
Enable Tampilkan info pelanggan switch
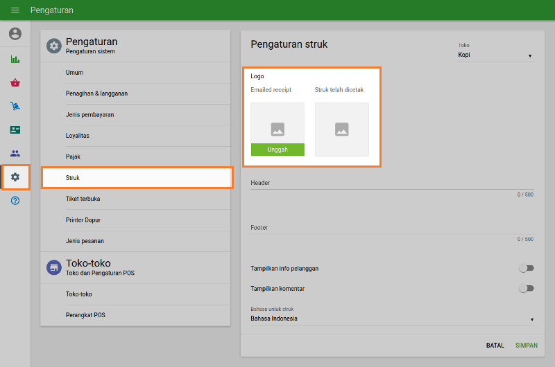click(526, 268)
